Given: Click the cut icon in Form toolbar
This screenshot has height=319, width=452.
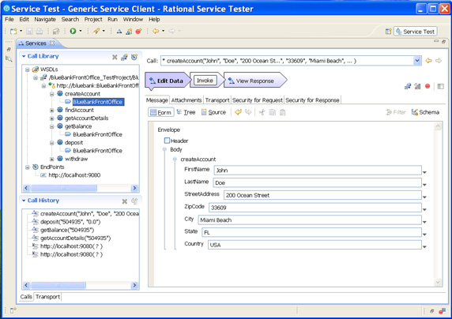Looking at the screenshot, I should (262, 112).
